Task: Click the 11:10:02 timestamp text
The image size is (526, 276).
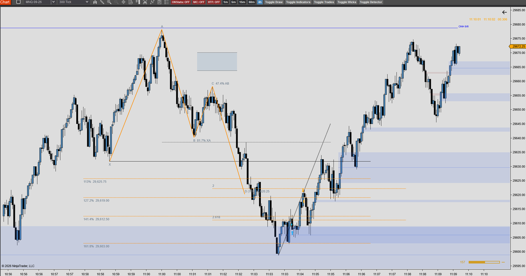Action: tap(490, 20)
